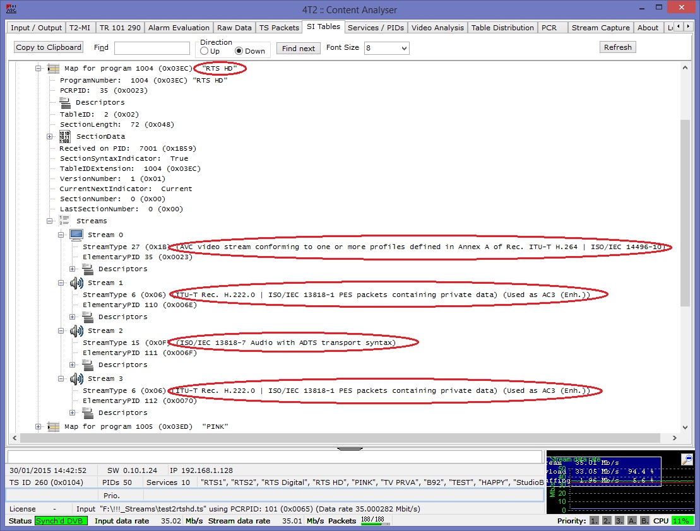Expand Descriptors under Stream 2
The width and height of the screenshot is (700, 531).
coord(73,365)
